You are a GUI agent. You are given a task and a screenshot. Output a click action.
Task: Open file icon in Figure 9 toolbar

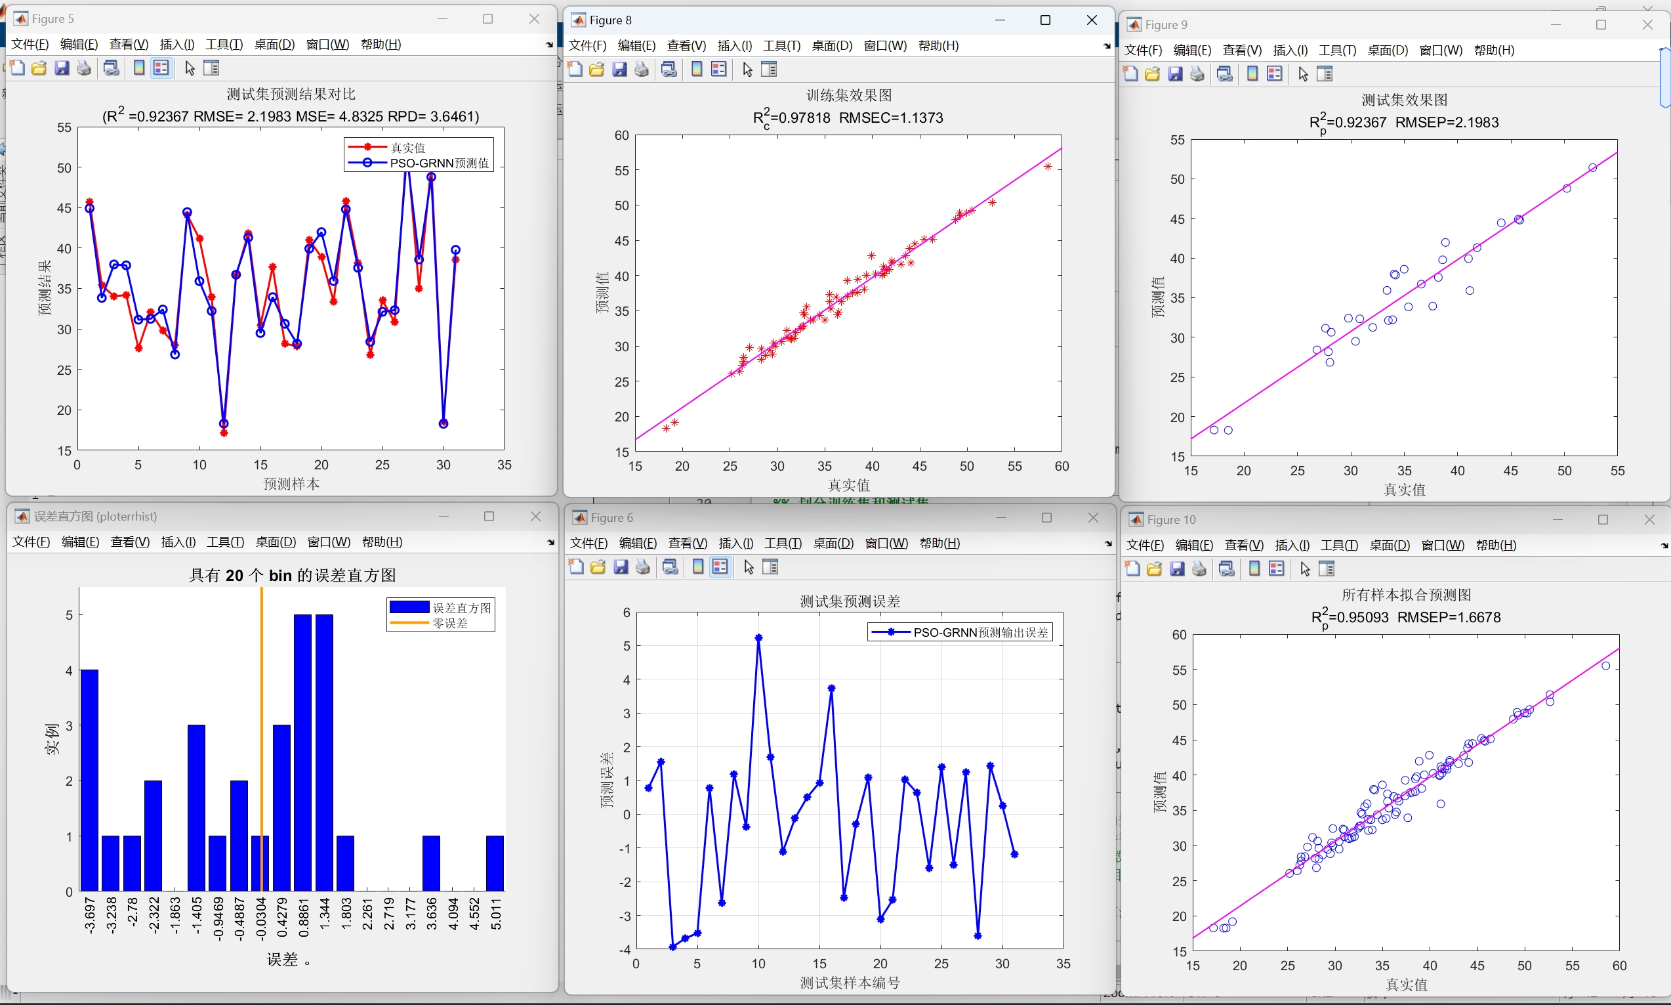coord(1152,74)
